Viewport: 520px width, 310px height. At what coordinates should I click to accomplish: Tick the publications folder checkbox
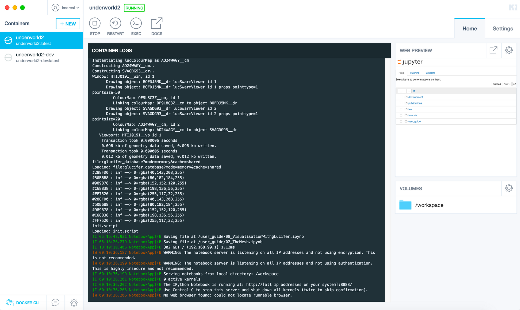click(x=401, y=103)
